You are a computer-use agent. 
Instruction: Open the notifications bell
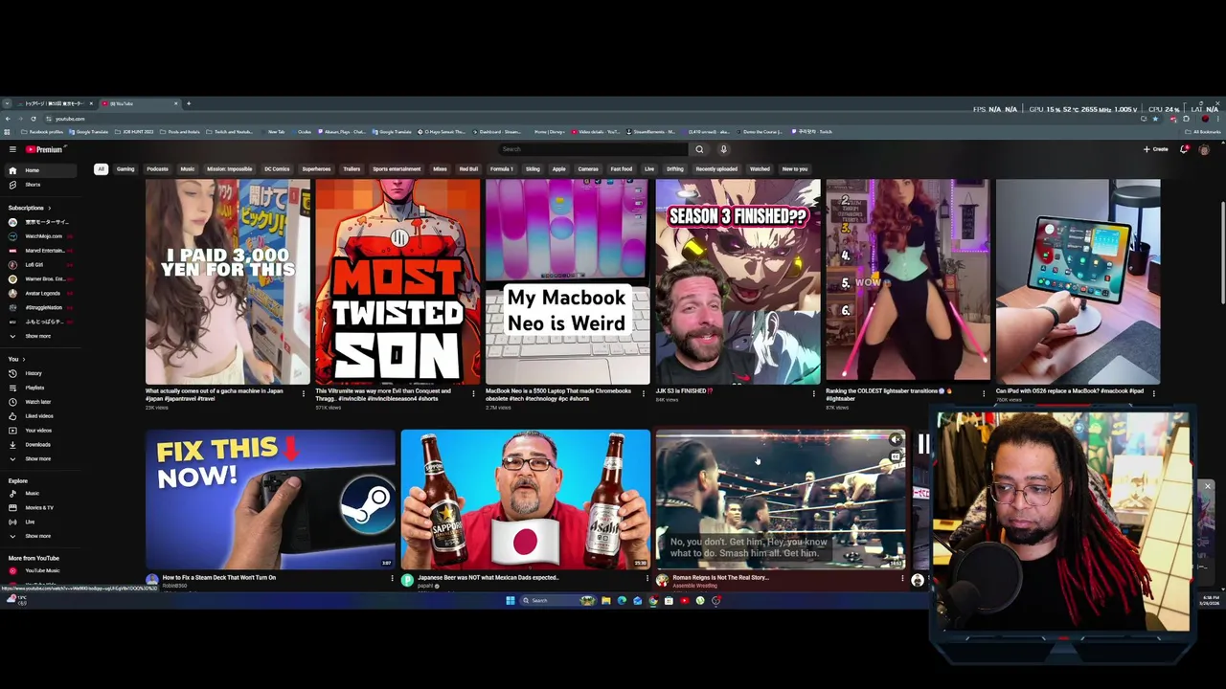[1185, 149]
